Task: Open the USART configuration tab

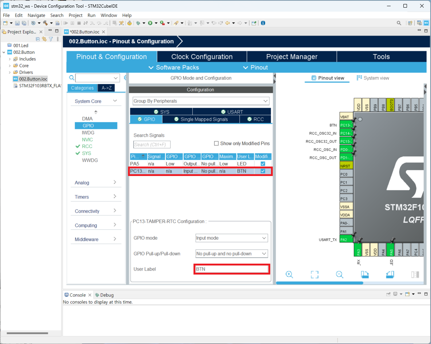Action: point(232,112)
